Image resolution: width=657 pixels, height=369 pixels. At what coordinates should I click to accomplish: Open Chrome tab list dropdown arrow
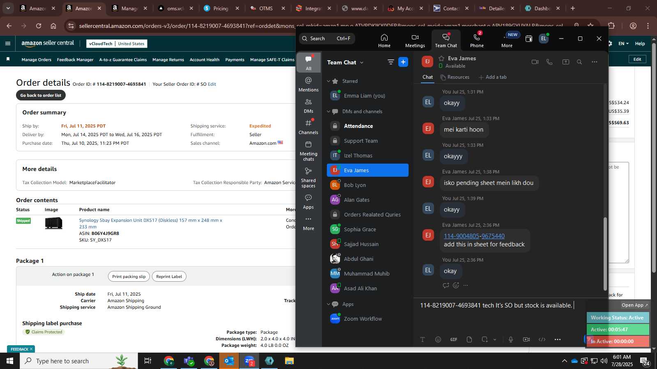(x=8, y=8)
